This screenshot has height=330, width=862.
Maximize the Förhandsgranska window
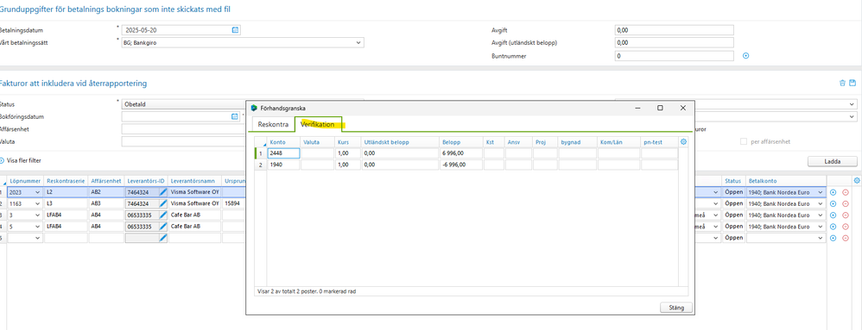pos(660,108)
